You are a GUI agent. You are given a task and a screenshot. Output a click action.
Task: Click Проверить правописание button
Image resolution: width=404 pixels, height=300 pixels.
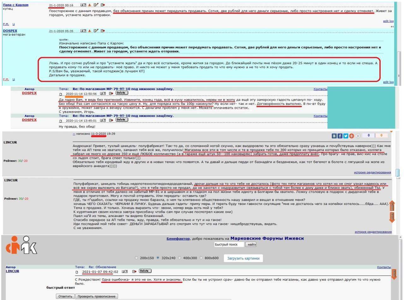tap(97, 296)
